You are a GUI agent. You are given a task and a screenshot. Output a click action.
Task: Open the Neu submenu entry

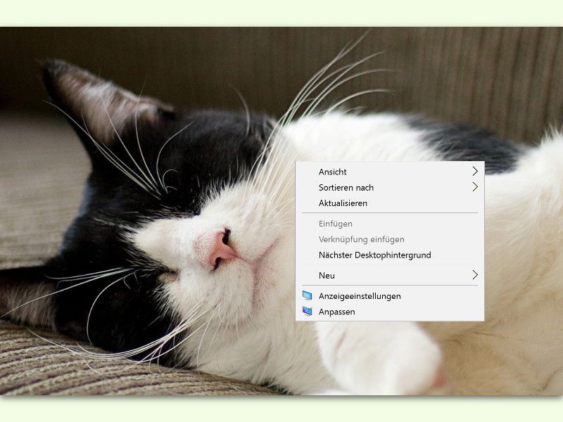point(390,276)
